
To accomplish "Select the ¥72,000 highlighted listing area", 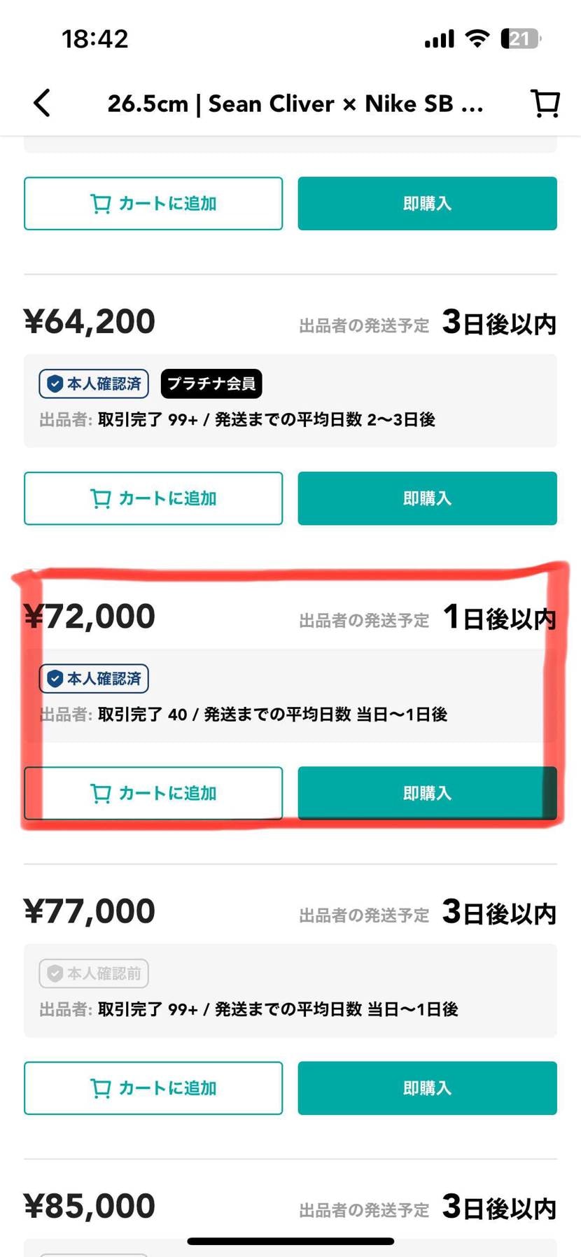I will (x=290, y=693).
